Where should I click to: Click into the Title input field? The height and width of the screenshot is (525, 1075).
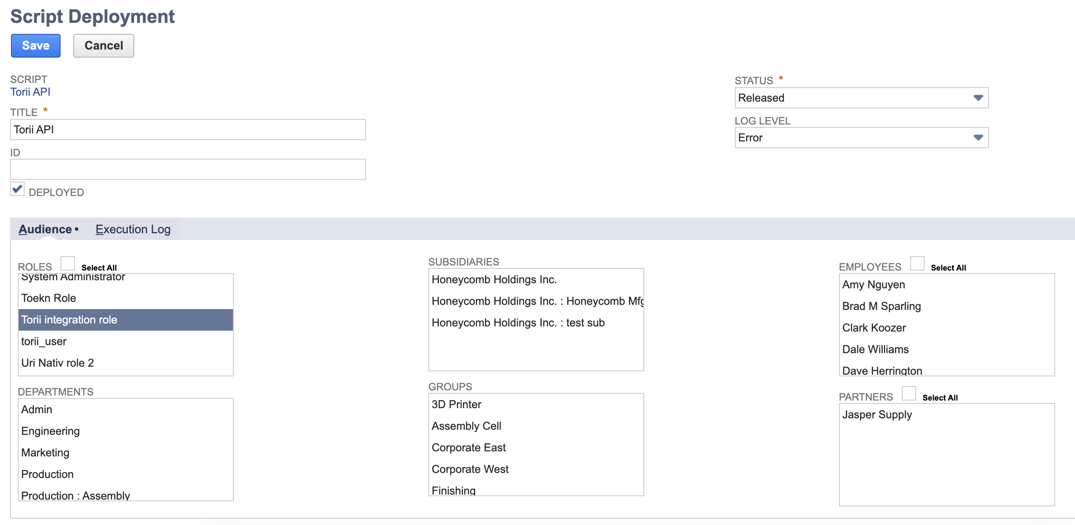click(188, 130)
